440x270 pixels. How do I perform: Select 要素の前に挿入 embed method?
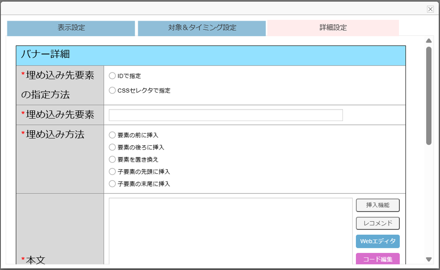[x=112, y=135]
